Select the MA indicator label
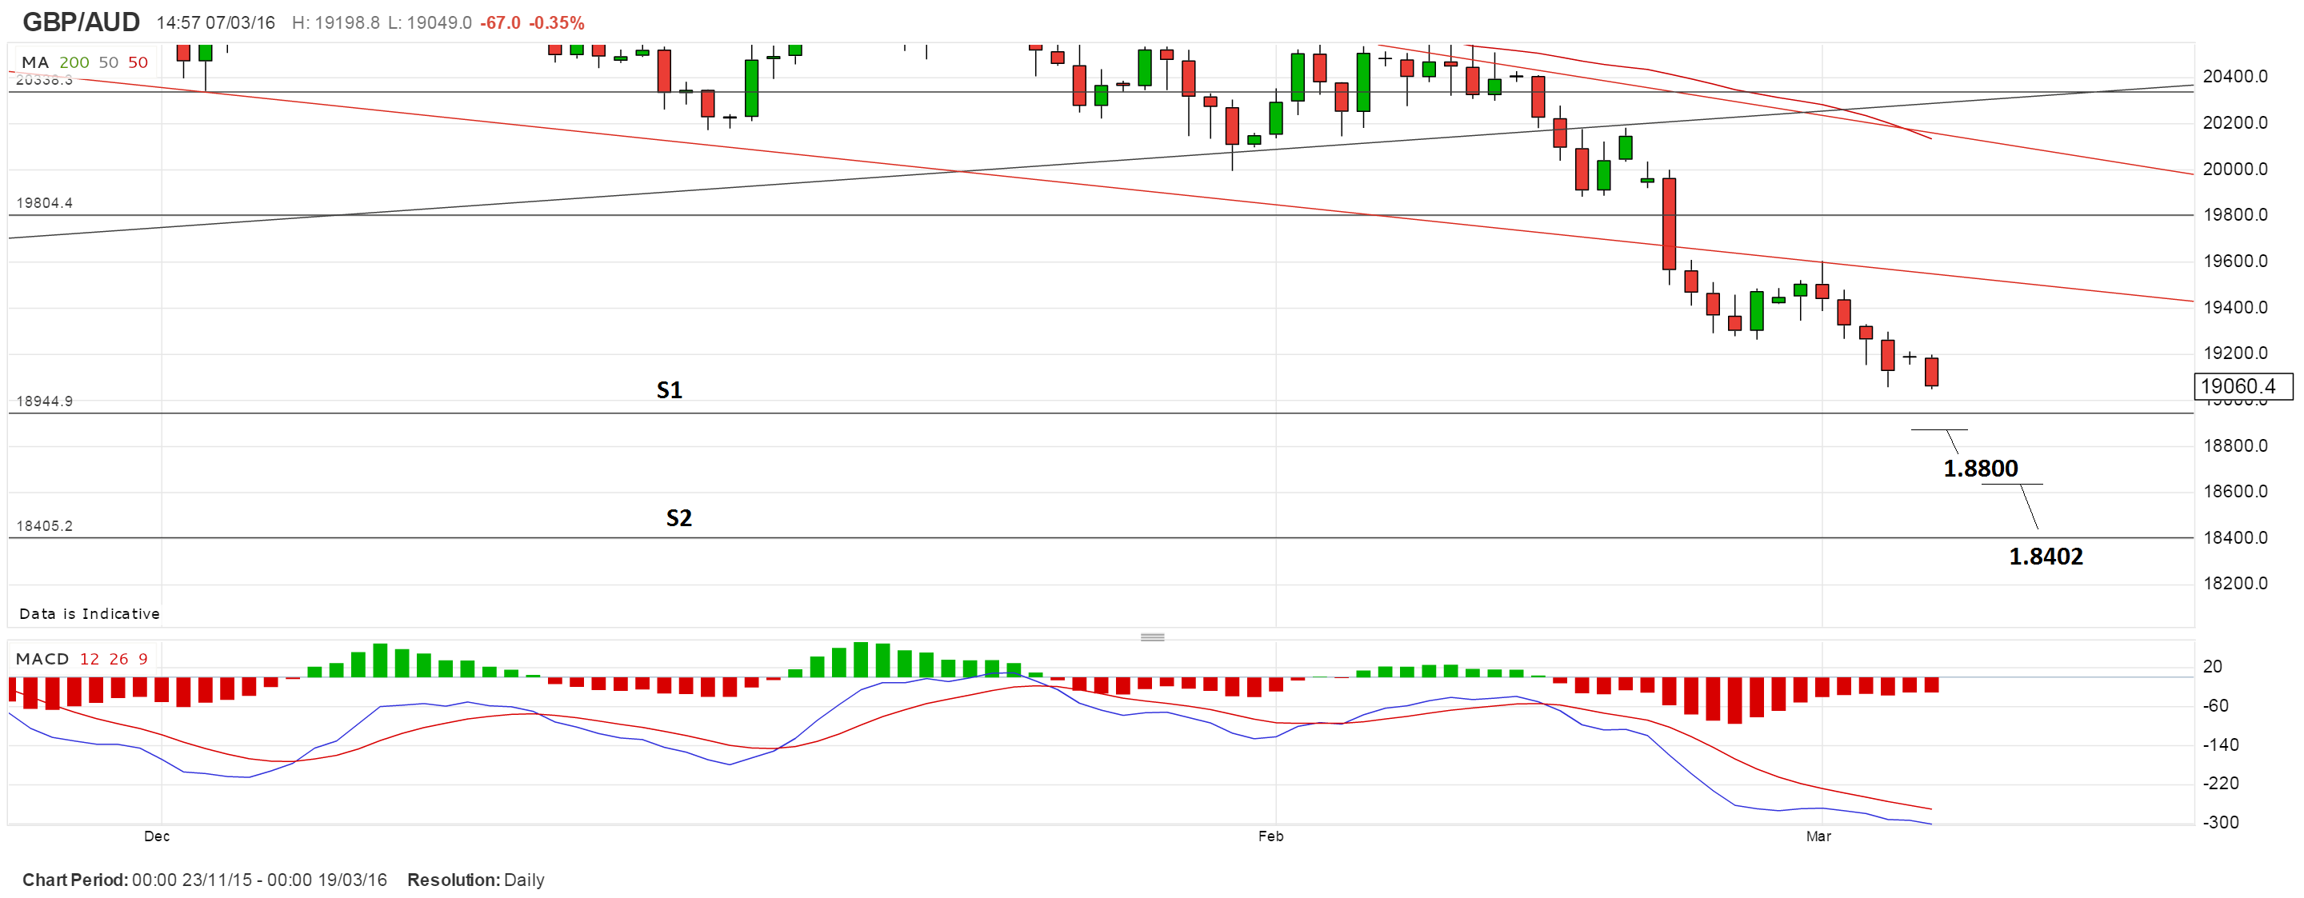 [x=35, y=62]
